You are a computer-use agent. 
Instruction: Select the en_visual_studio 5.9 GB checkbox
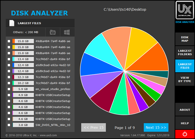9,89
